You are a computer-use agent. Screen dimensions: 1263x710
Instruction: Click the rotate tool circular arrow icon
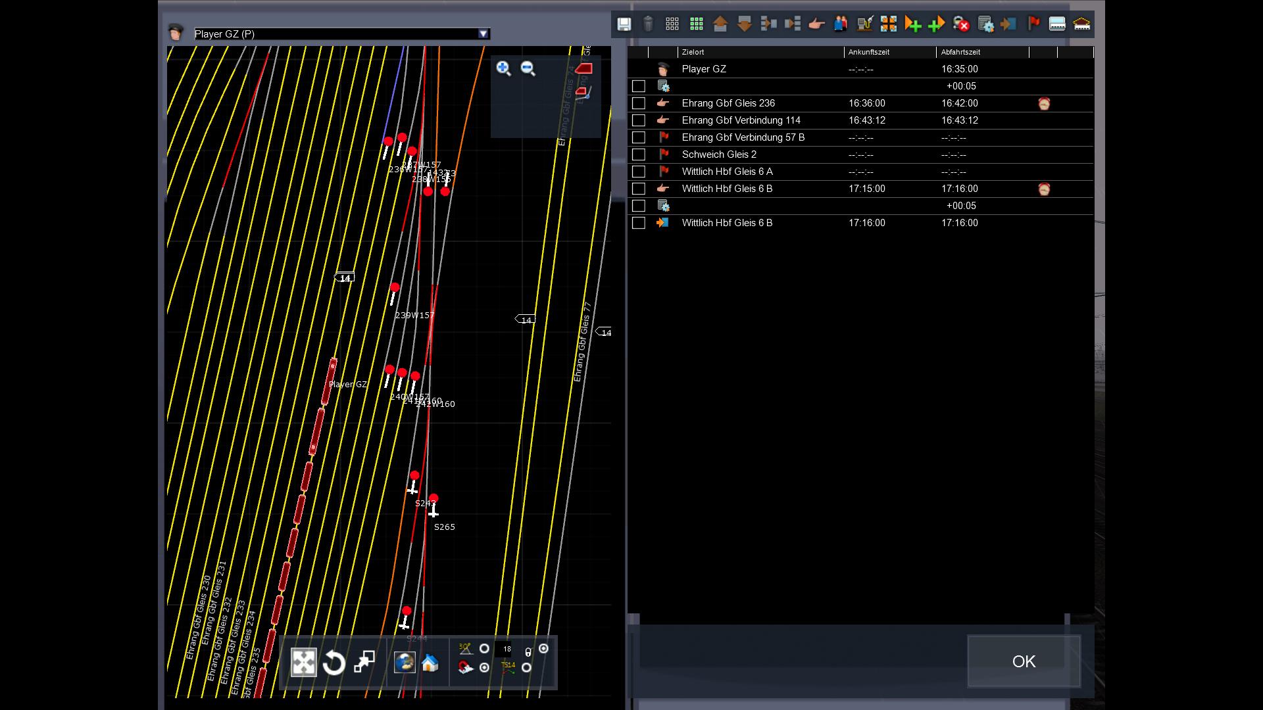click(x=334, y=663)
